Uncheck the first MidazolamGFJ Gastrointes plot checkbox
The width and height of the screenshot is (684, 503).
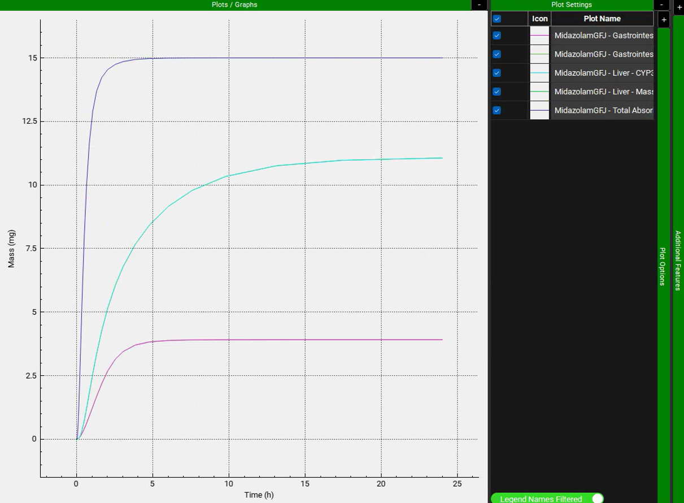(497, 36)
